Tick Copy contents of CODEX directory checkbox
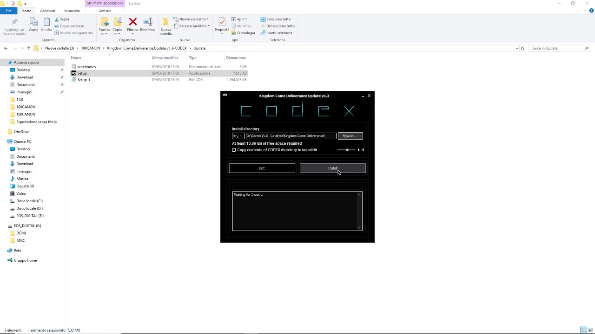 click(x=234, y=150)
